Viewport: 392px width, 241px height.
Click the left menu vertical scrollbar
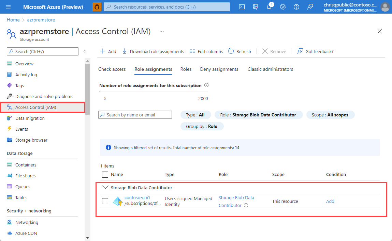88,89
